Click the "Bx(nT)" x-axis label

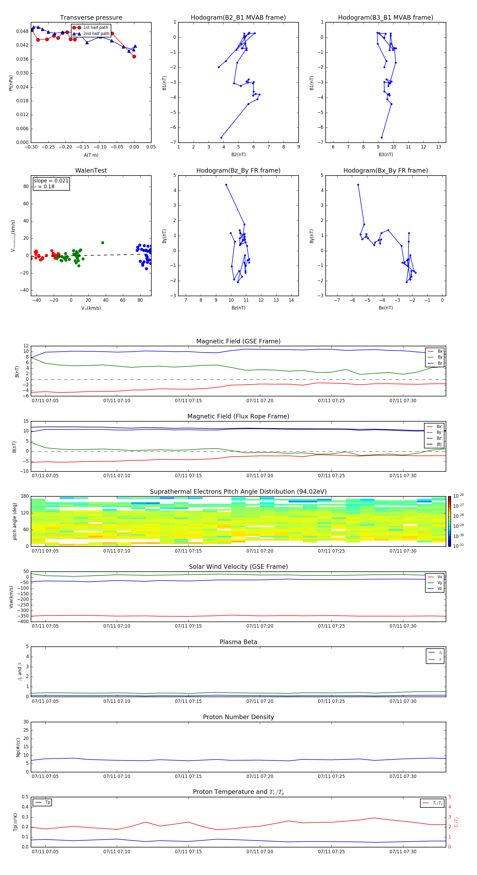(386, 308)
